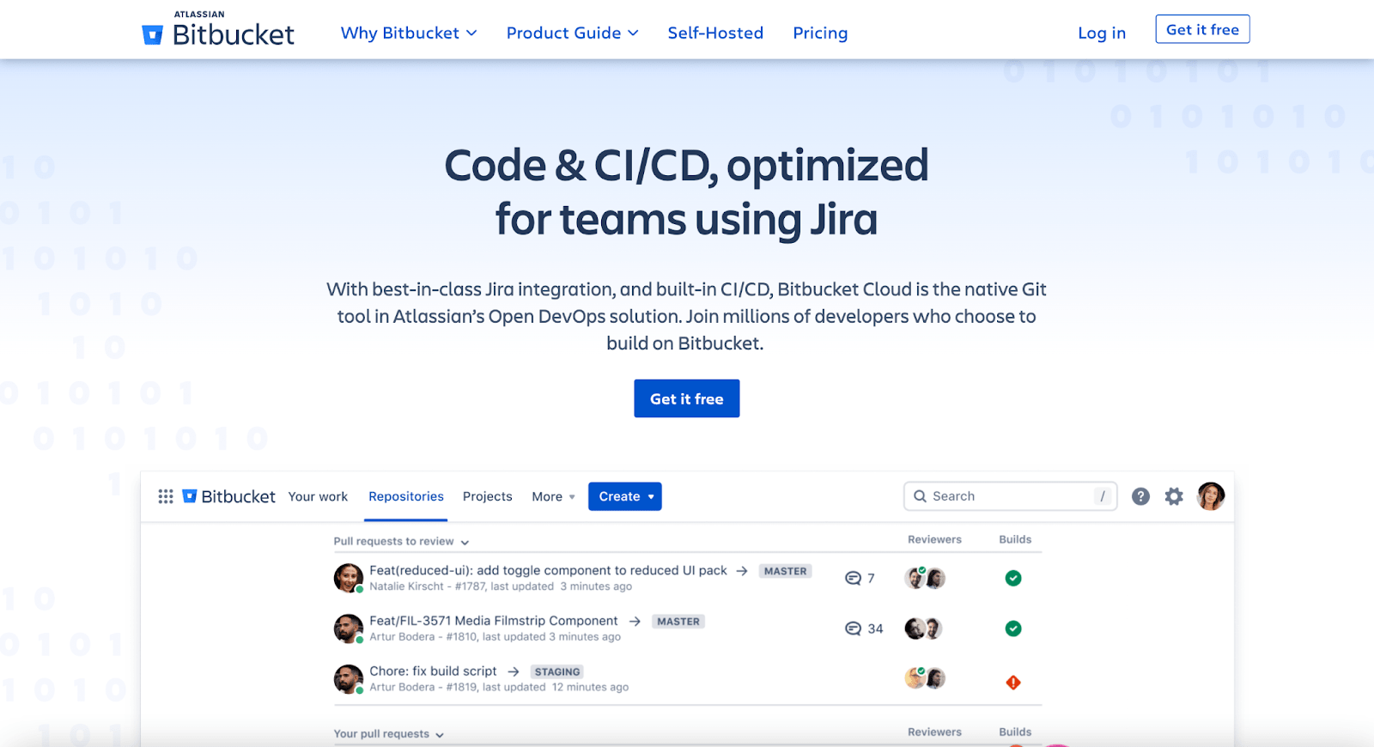Image resolution: width=1374 pixels, height=747 pixels.
Task: Click reviewer avatars for Feat(reduced-ui) row
Action: pyautogui.click(x=925, y=578)
